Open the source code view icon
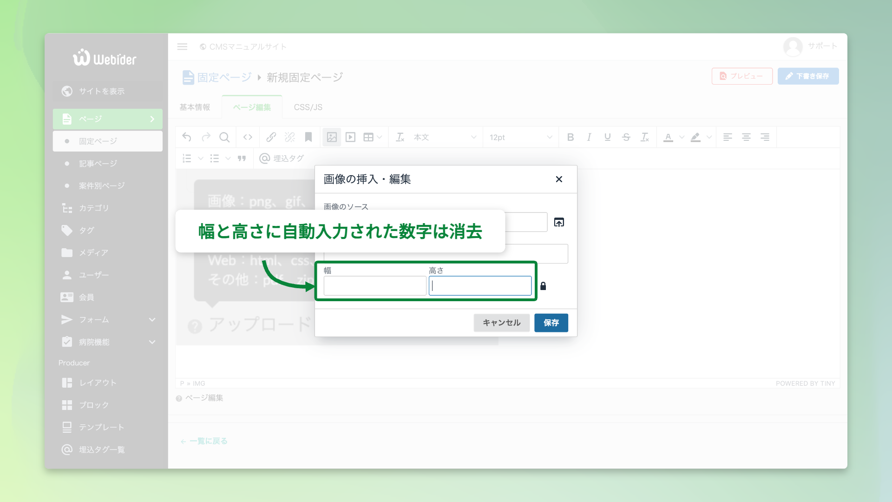The height and width of the screenshot is (502, 892). pos(248,137)
